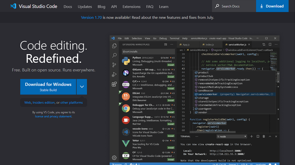
Task: Select userAgent suggestion in autocomplete list
Action: coord(234,108)
